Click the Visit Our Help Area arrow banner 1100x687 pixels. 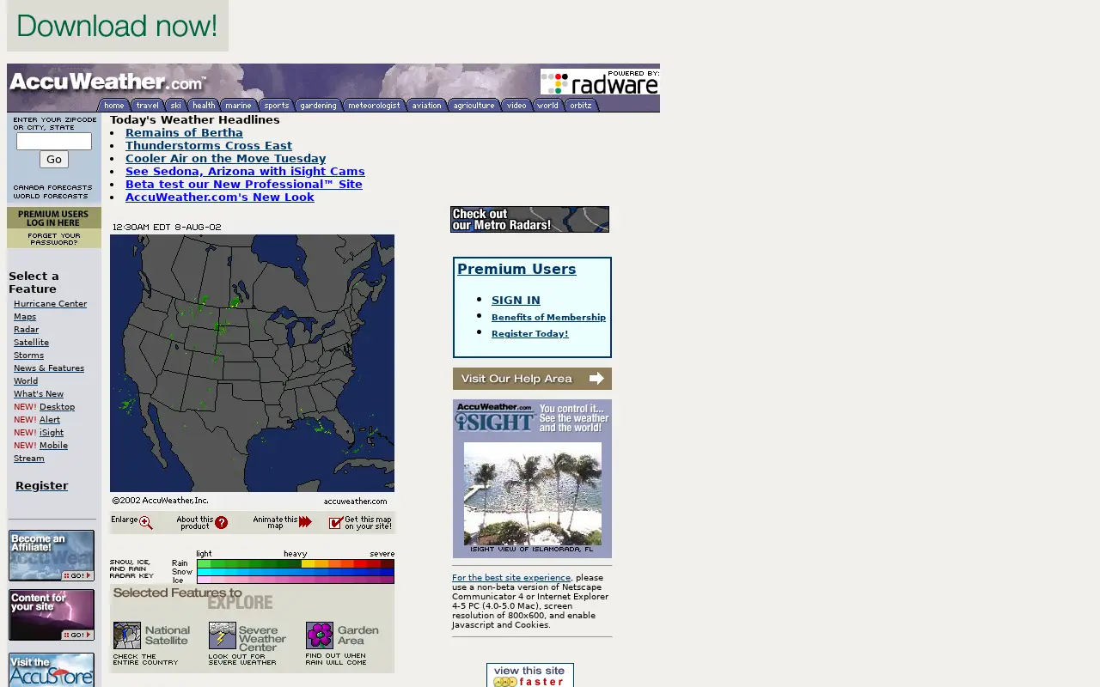[x=532, y=379]
